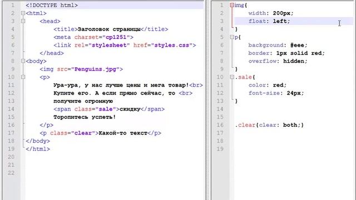The height and width of the screenshot is (200, 356).
Task: Click the text 'Заголовок страницы'
Action: (109, 29)
